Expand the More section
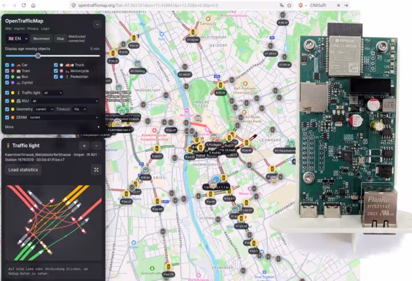Screen dimensions: 412x281 point(52,127)
